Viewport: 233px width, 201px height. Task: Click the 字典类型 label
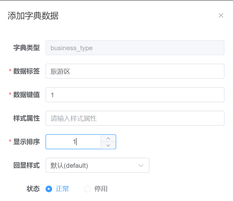coord(26,48)
